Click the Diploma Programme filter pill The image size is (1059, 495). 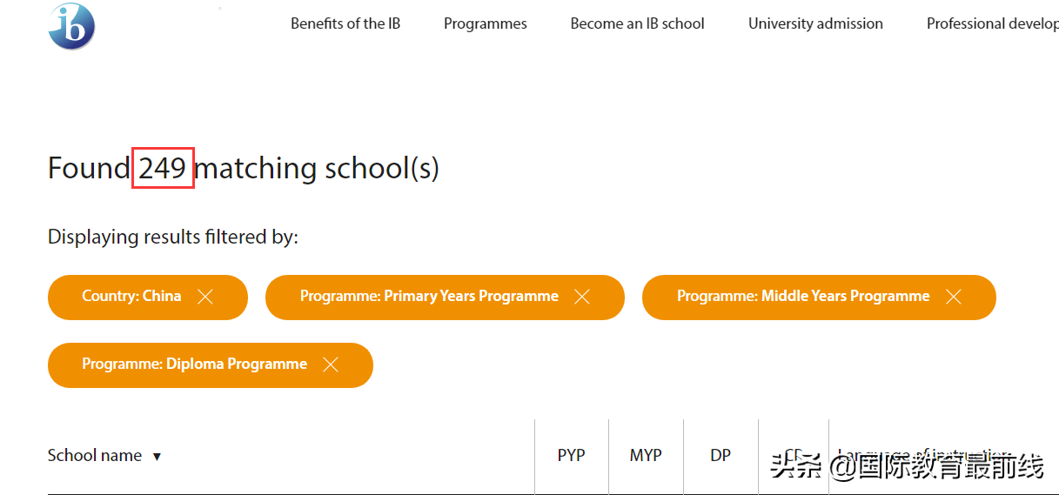194,365
